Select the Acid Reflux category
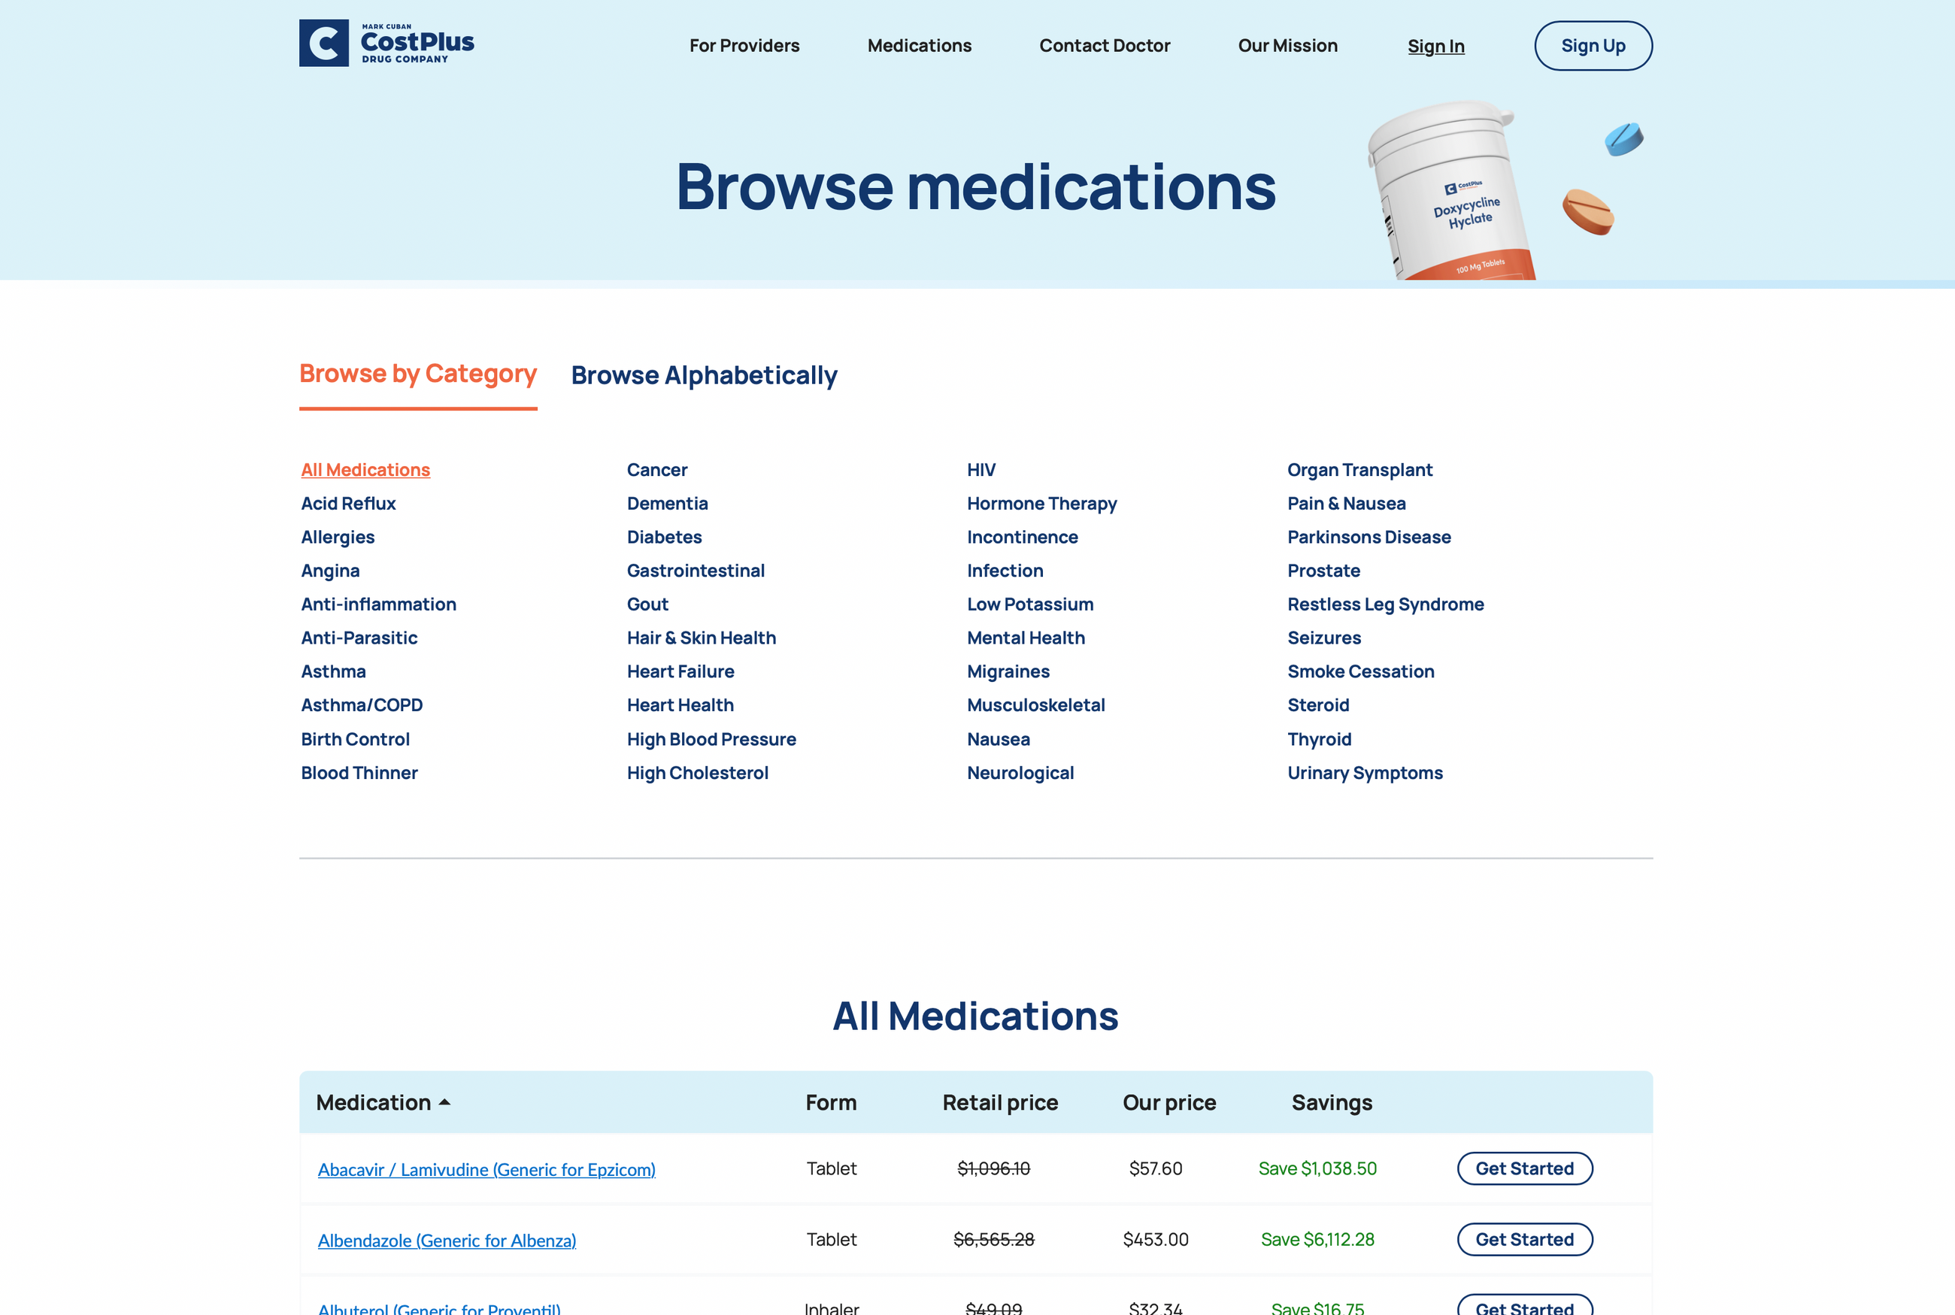1955x1315 pixels. point(348,503)
